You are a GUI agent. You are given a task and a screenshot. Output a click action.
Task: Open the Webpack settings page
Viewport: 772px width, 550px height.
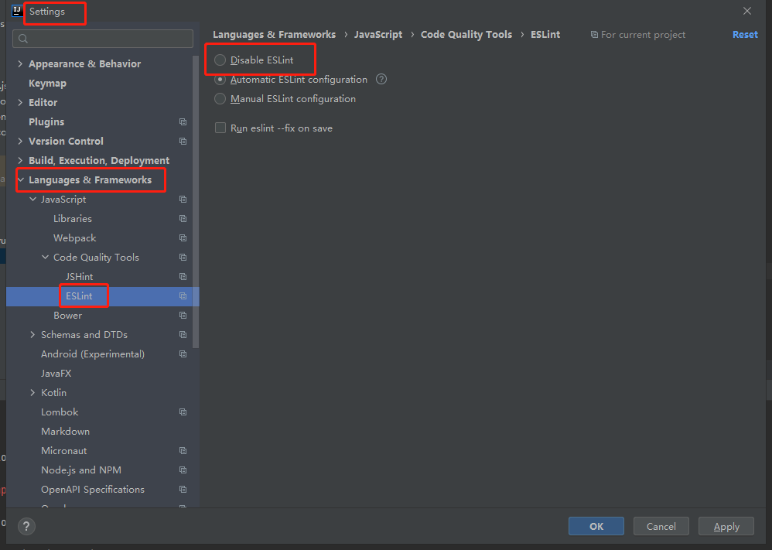(75, 237)
